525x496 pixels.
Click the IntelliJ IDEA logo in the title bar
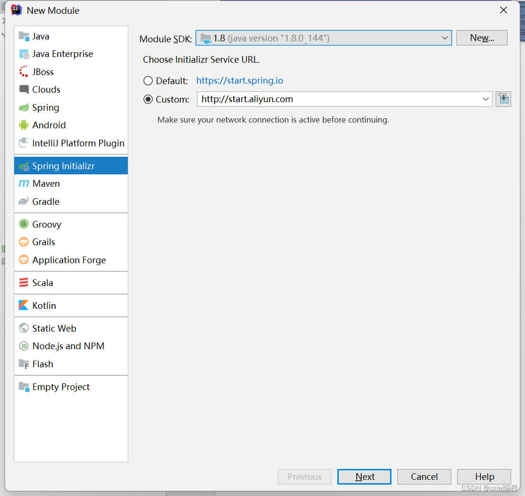tap(16, 10)
